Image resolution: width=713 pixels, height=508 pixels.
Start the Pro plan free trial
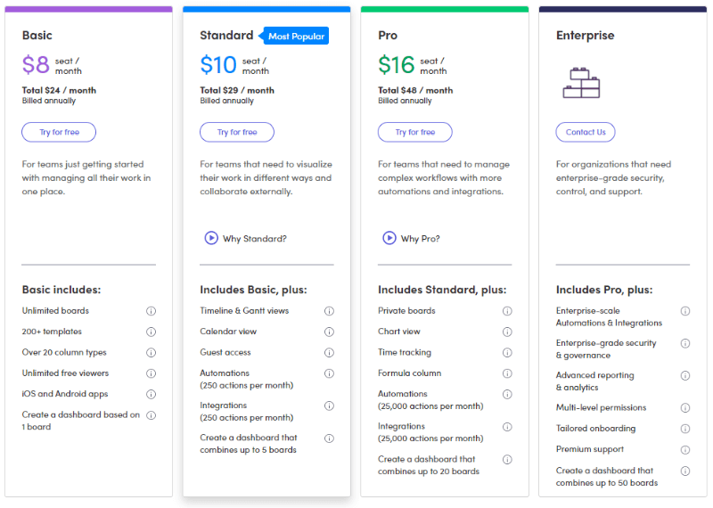point(415,132)
